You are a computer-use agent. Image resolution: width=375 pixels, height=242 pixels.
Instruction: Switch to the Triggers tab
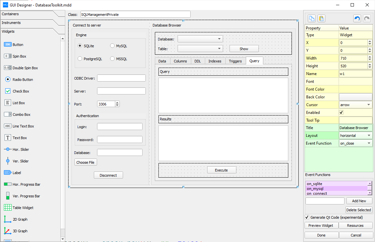(x=235, y=61)
